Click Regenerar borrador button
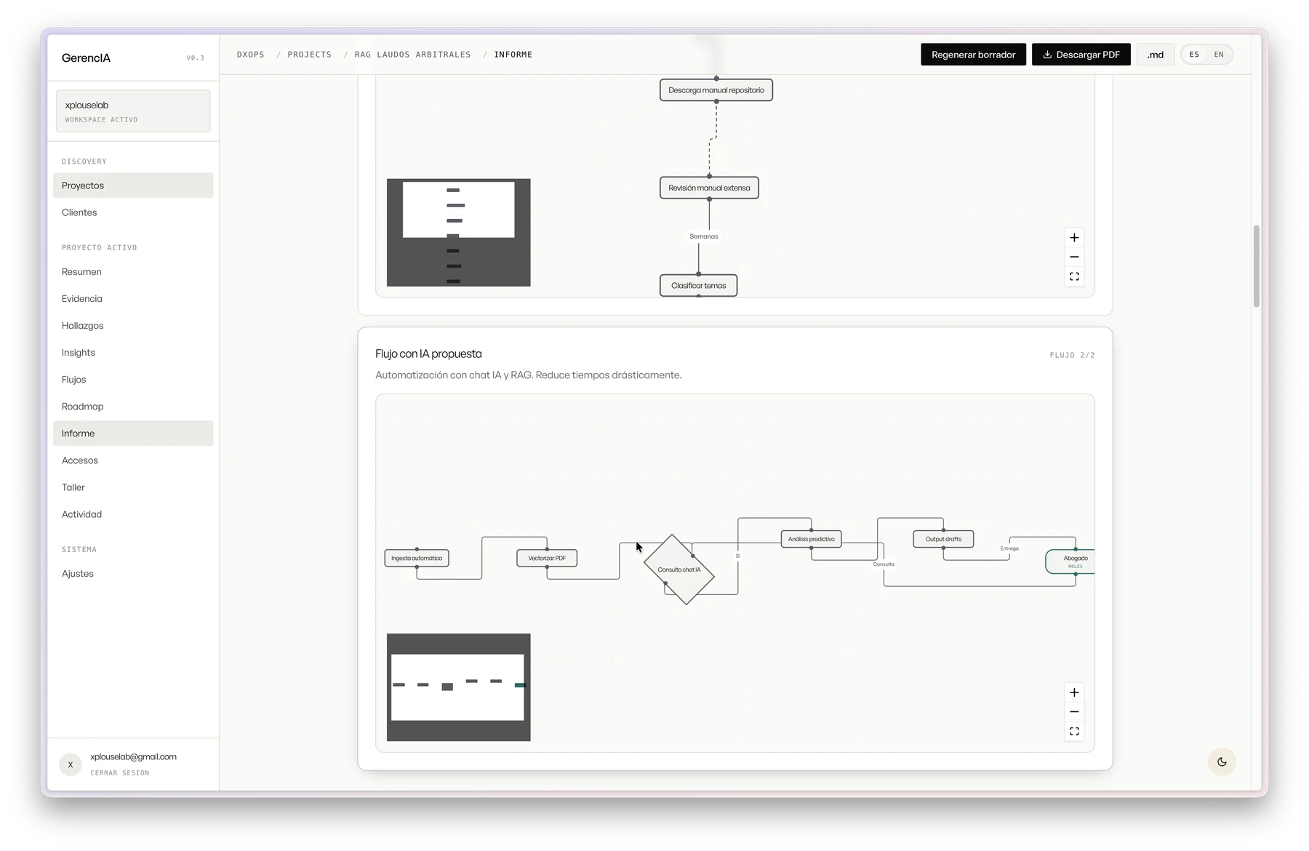Image resolution: width=1309 pixels, height=851 pixels. [x=973, y=55]
